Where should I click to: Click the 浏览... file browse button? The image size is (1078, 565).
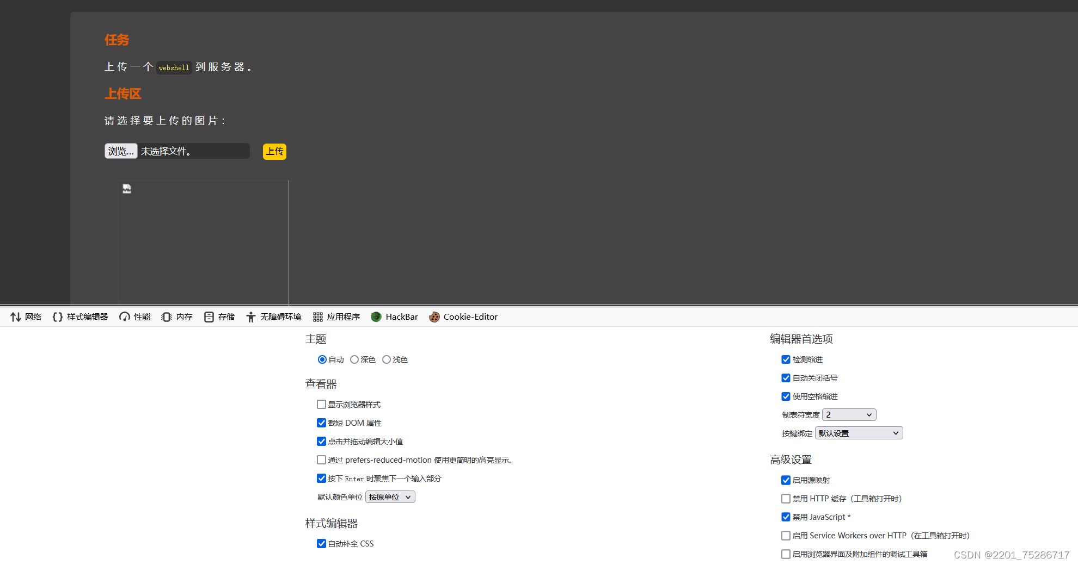[121, 151]
